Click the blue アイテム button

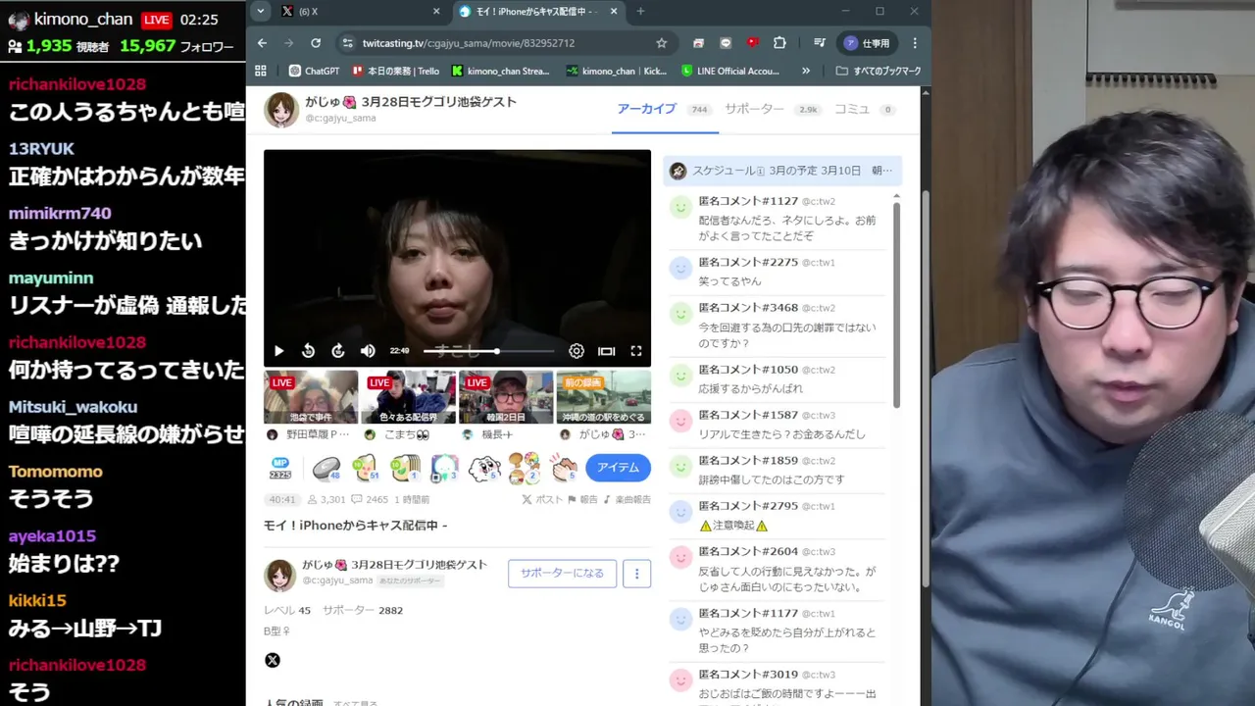pos(618,468)
